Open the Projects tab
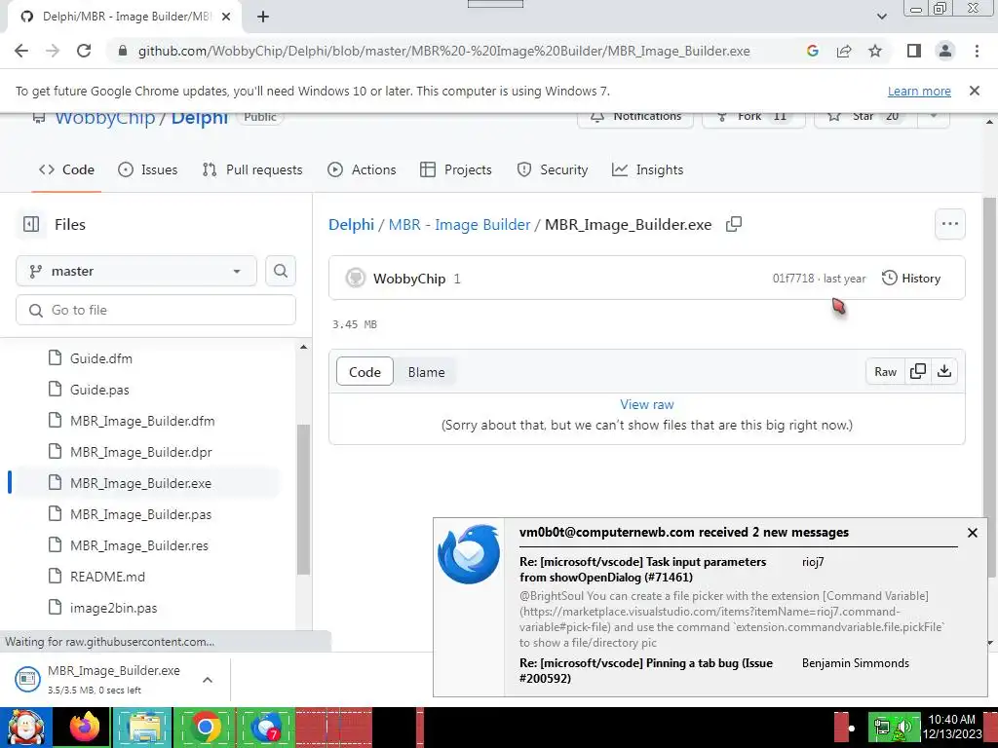Viewport: 998px width, 748px height. (456, 169)
